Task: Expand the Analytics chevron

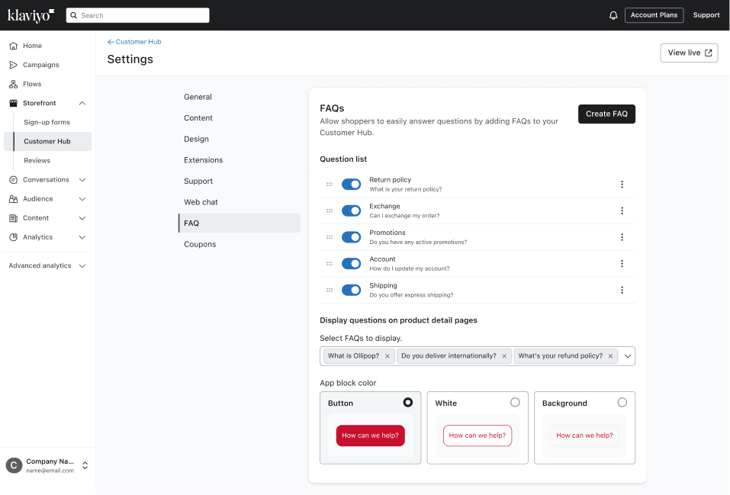Action: tap(82, 237)
